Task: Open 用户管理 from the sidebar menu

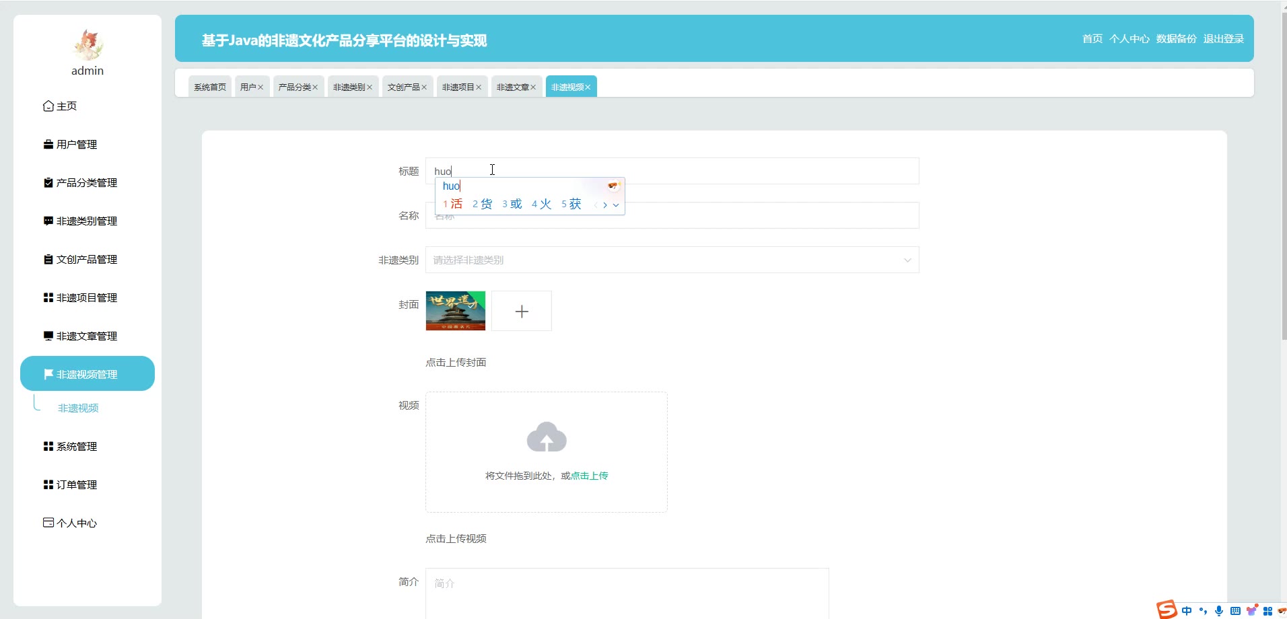Action: point(77,145)
